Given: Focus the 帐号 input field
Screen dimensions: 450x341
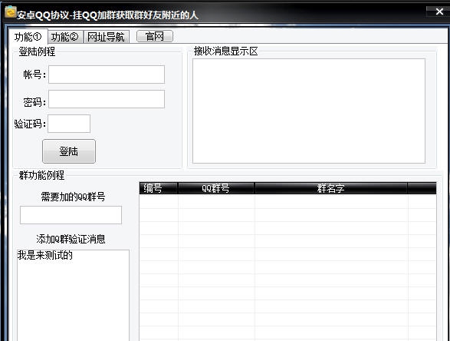Looking at the screenshot, I should (107, 74).
